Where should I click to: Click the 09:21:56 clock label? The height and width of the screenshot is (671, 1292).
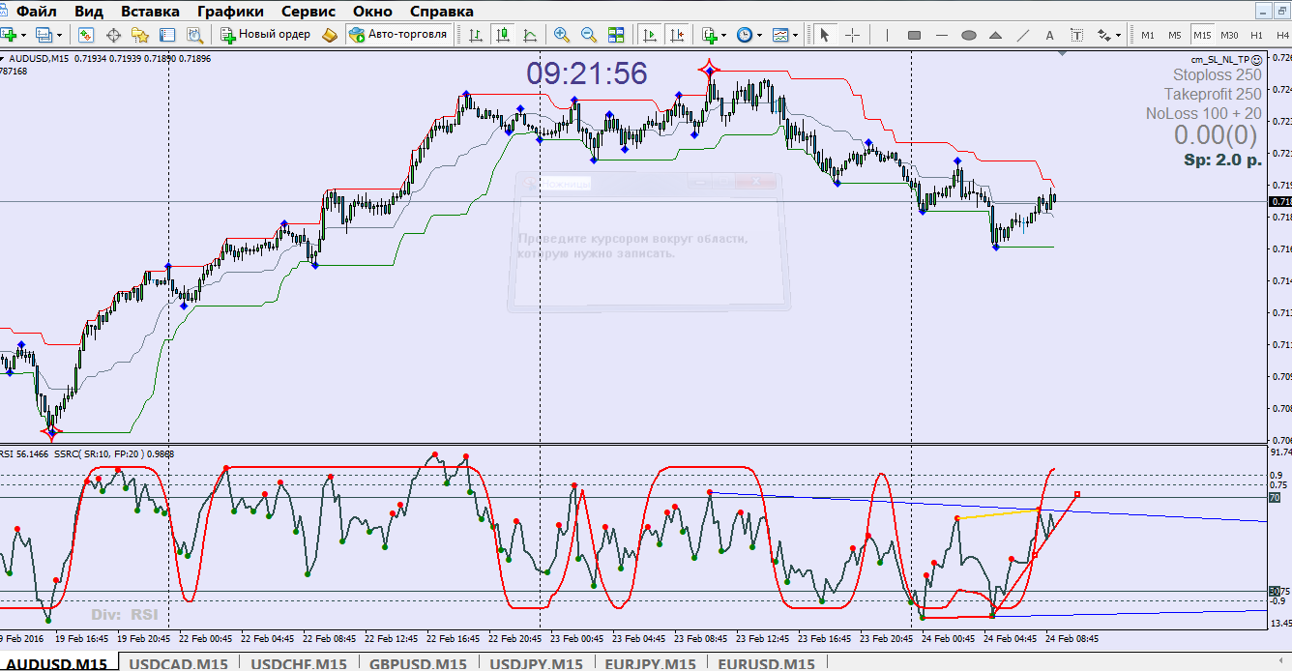pyautogui.click(x=587, y=73)
